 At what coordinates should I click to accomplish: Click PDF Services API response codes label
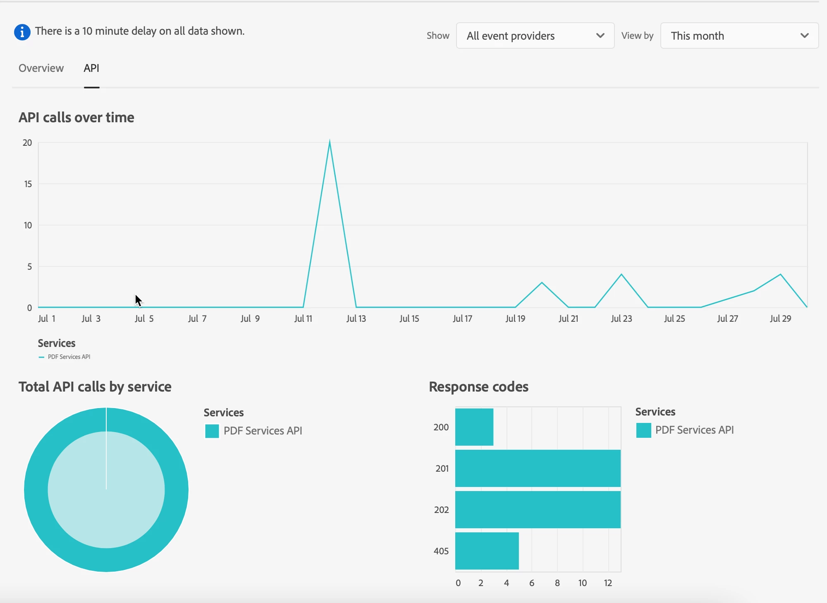[x=694, y=430]
